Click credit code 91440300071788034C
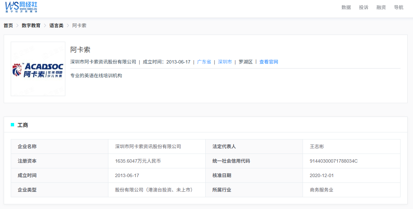This screenshot has width=413, height=209. [x=334, y=161]
